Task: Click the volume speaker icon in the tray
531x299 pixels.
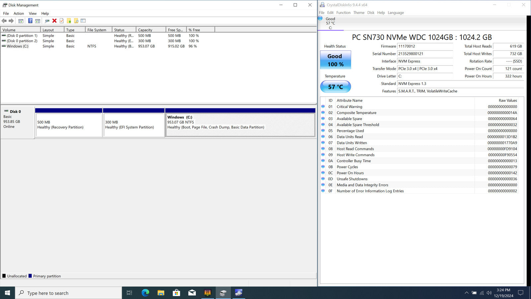Action: click(x=489, y=293)
